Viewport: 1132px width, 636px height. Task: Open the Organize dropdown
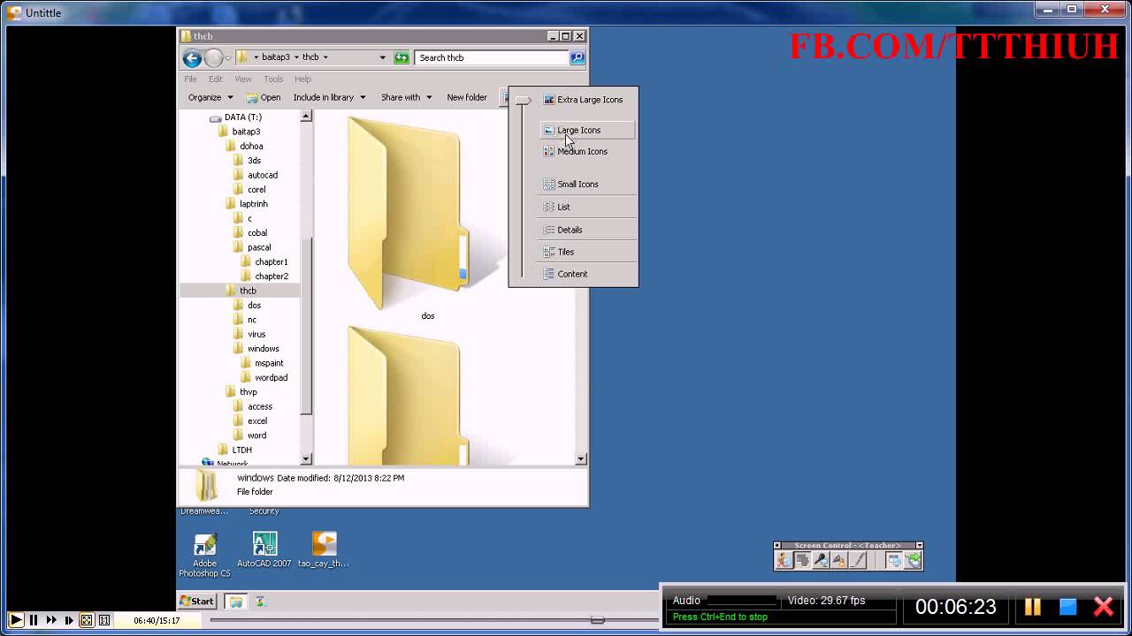pyautogui.click(x=210, y=97)
